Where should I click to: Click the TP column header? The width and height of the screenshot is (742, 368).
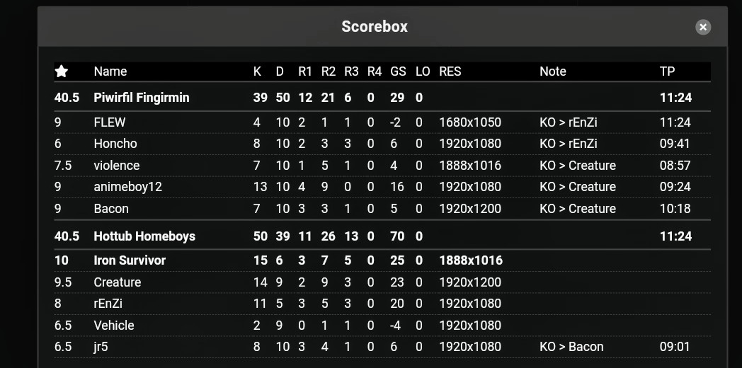point(667,71)
